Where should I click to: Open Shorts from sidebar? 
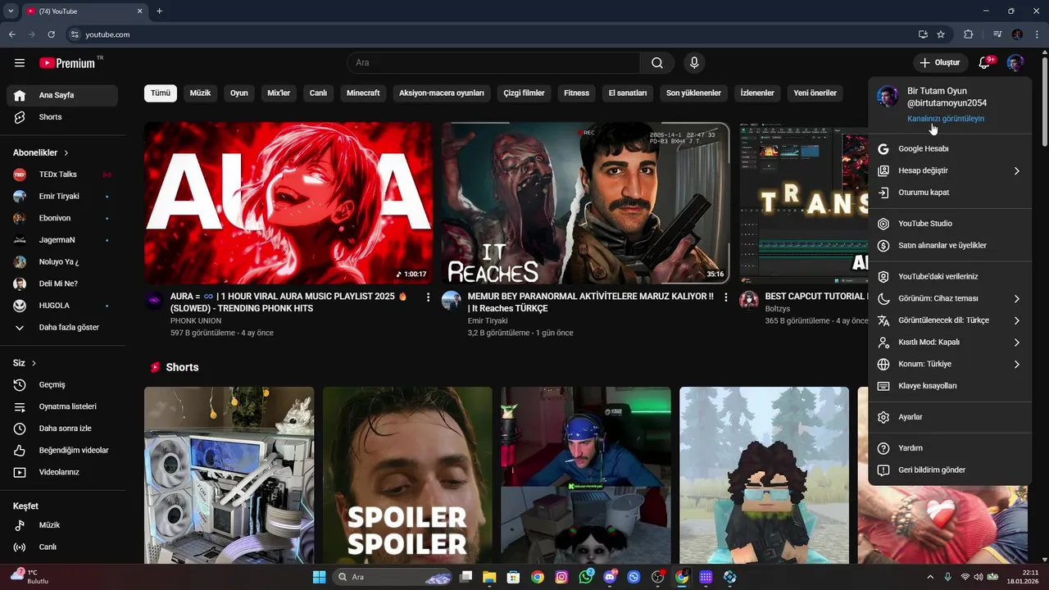pyautogui.click(x=62, y=117)
